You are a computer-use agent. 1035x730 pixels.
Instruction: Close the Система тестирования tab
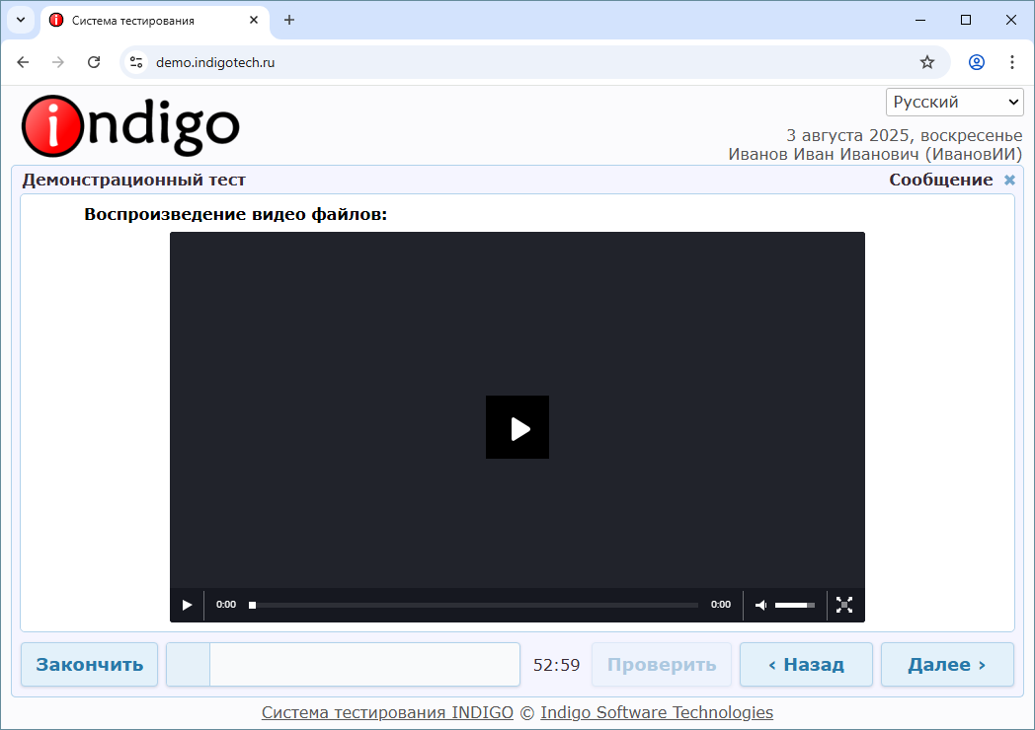(x=254, y=20)
